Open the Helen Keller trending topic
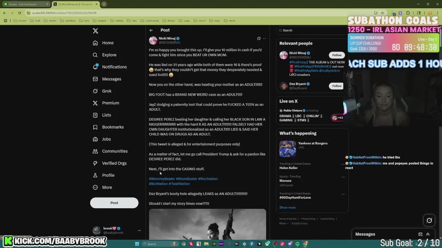Screen dimensions: 442x248 click(x=288, y=168)
